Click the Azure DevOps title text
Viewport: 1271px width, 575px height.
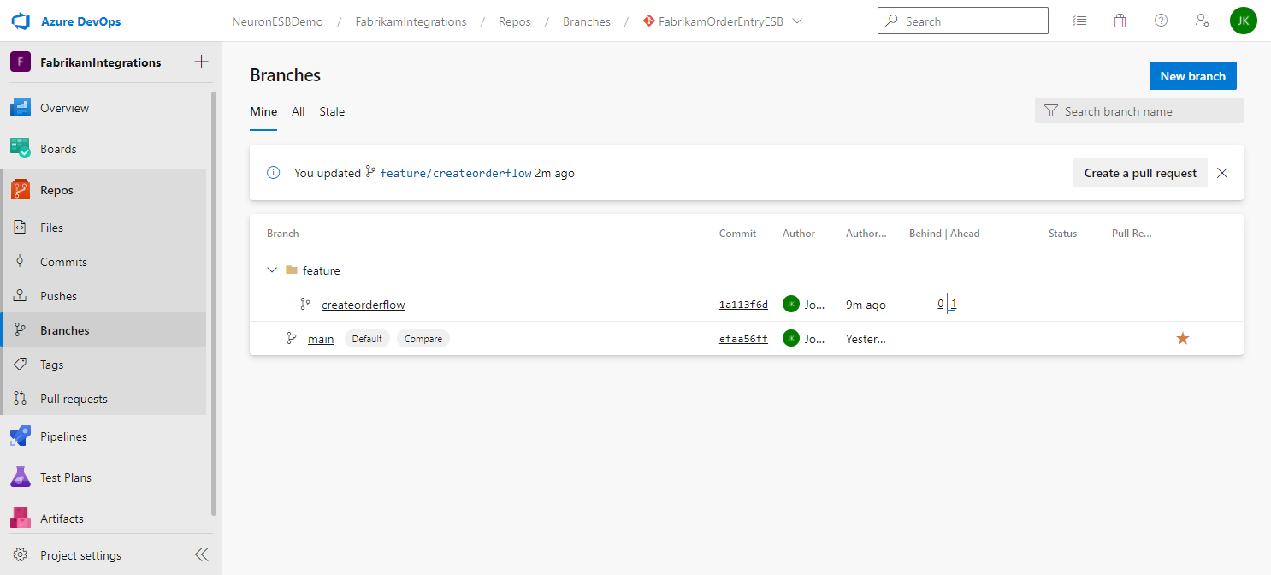point(80,21)
